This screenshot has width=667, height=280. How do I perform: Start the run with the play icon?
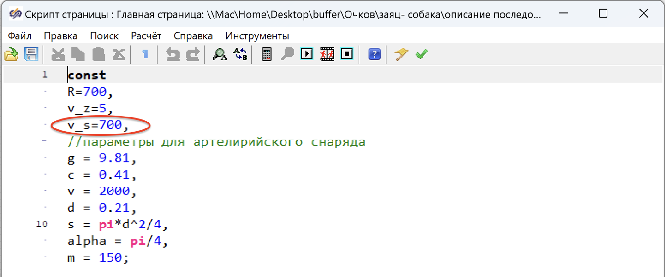pos(307,54)
